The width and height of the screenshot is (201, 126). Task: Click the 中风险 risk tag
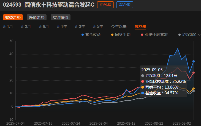pos(105,5)
